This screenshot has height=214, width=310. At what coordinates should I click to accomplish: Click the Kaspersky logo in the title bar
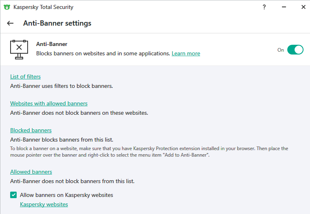click(x=7, y=7)
